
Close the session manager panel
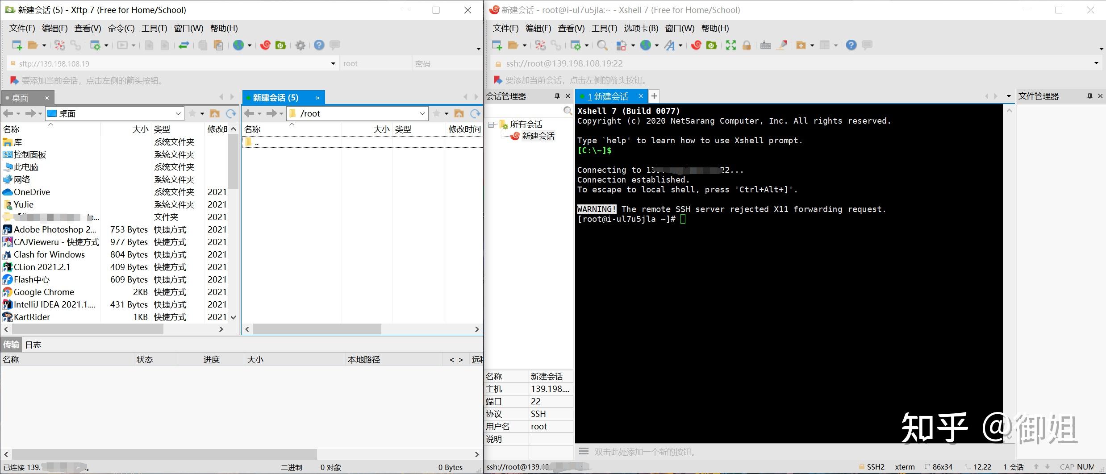click(x=568, y=96)
